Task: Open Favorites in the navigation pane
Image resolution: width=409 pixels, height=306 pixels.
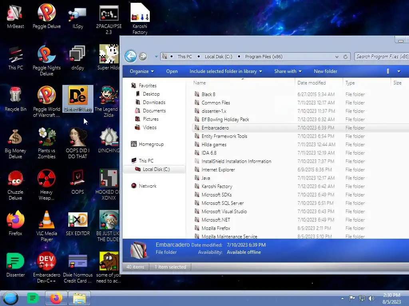Action: pos(147,86)
